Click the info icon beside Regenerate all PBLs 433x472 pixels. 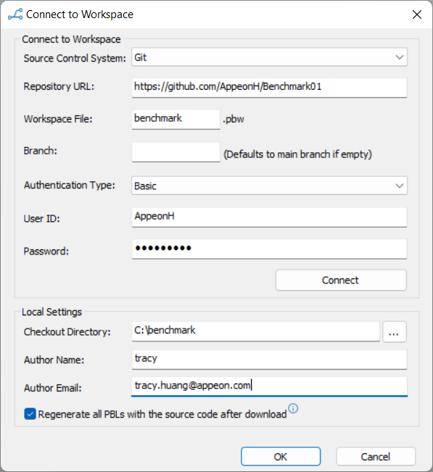tap(293, 408)
